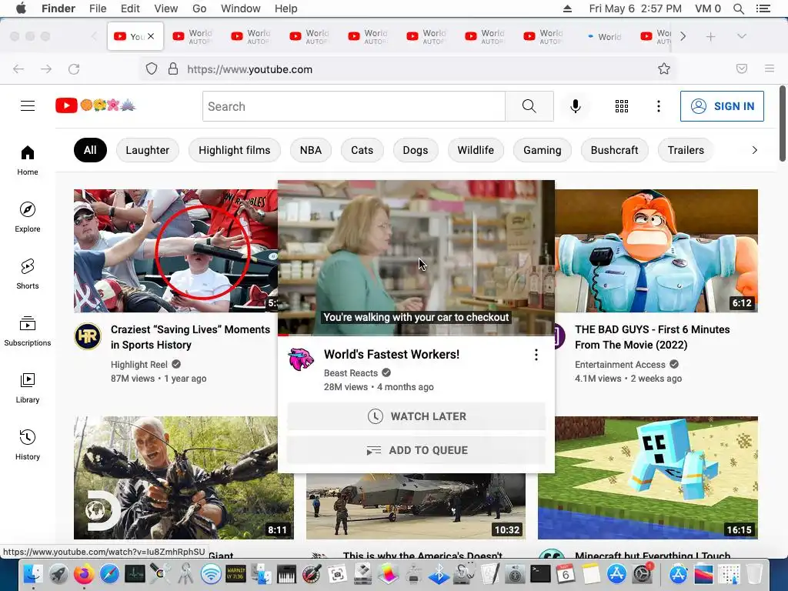Select the NBA filter chip
The height and width of the screenshot is (591, 788).
pos(311,150)
